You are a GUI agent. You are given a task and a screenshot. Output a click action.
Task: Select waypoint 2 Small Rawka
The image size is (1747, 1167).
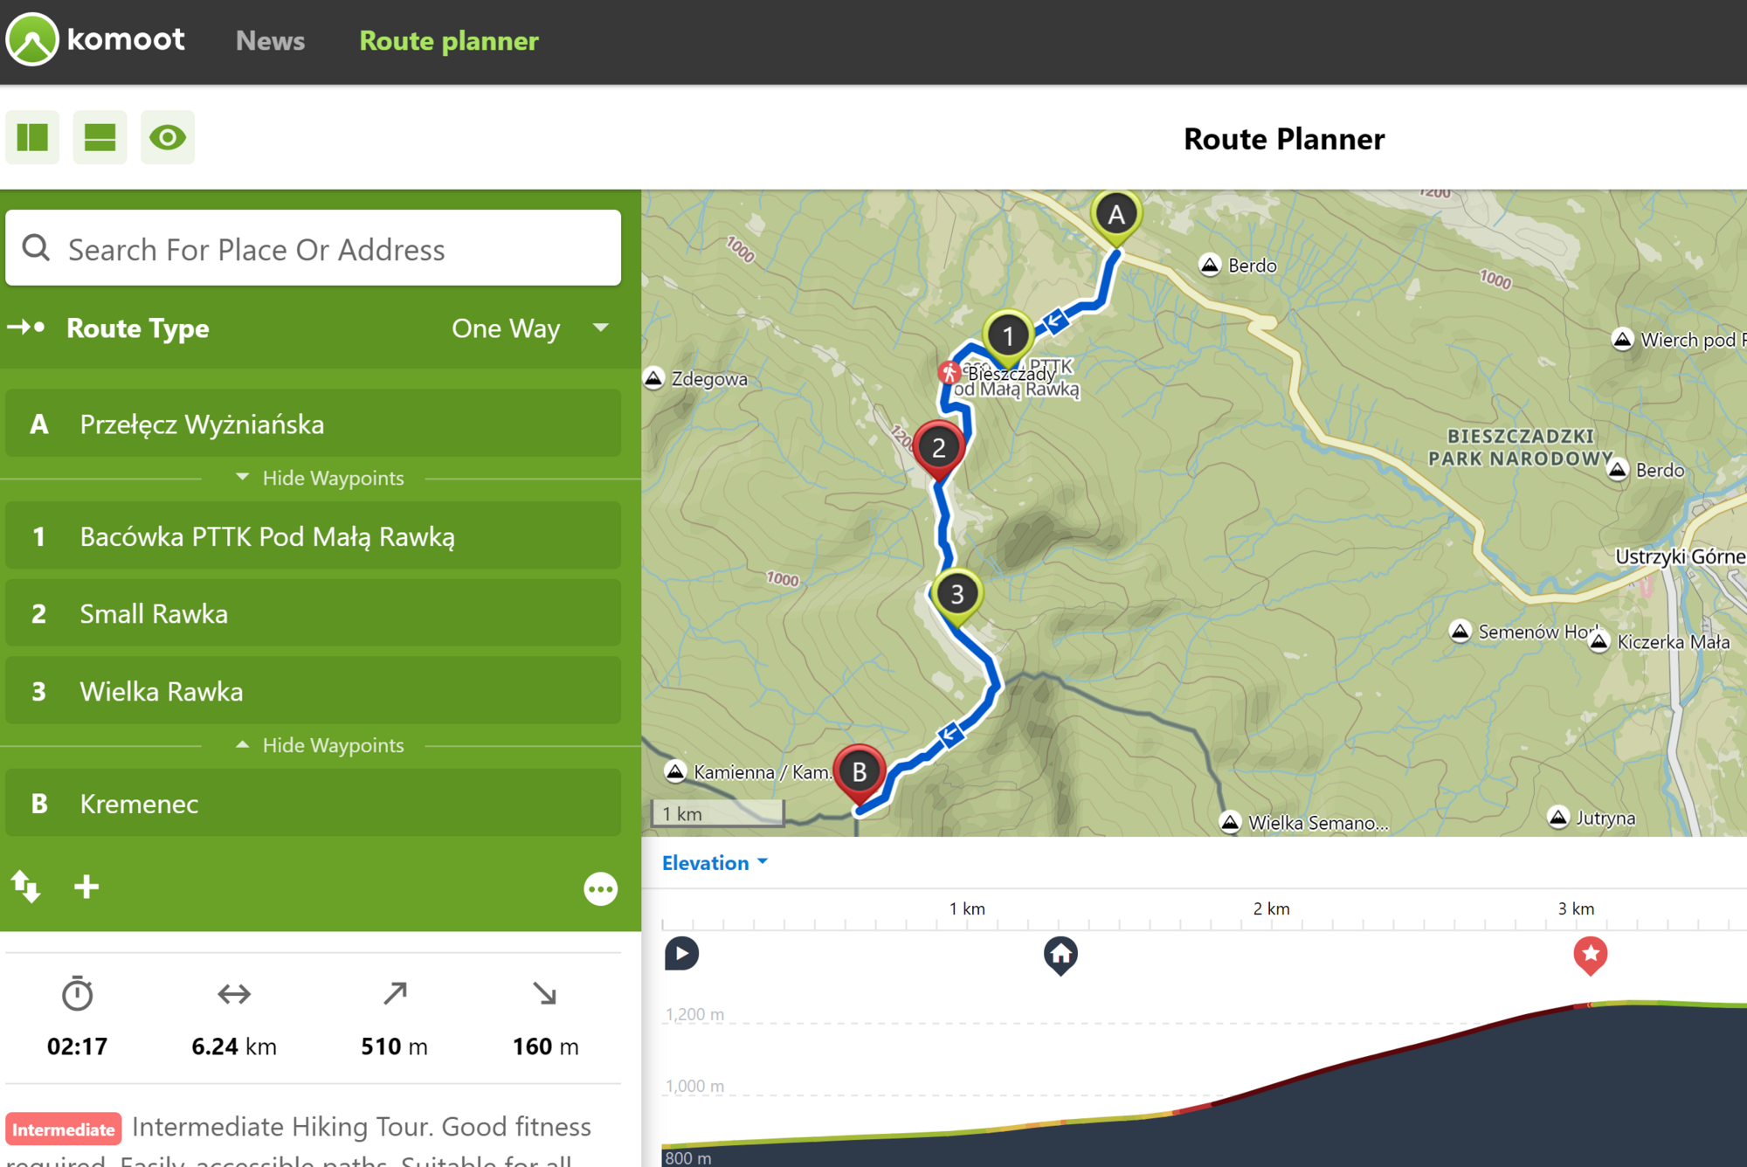[x=314, y=613]
